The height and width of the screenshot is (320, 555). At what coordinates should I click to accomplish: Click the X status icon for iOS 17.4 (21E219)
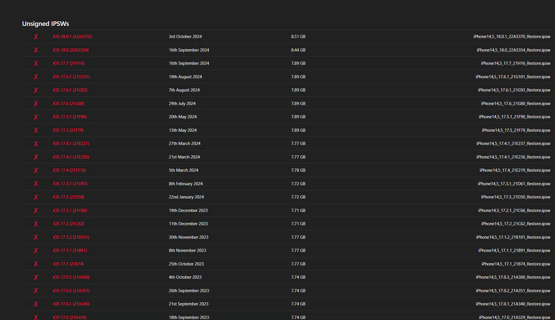(x=36, y=170)
